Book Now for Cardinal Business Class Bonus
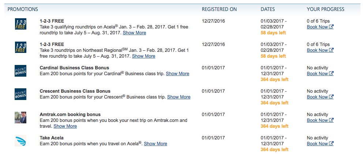 pos(320,74)
